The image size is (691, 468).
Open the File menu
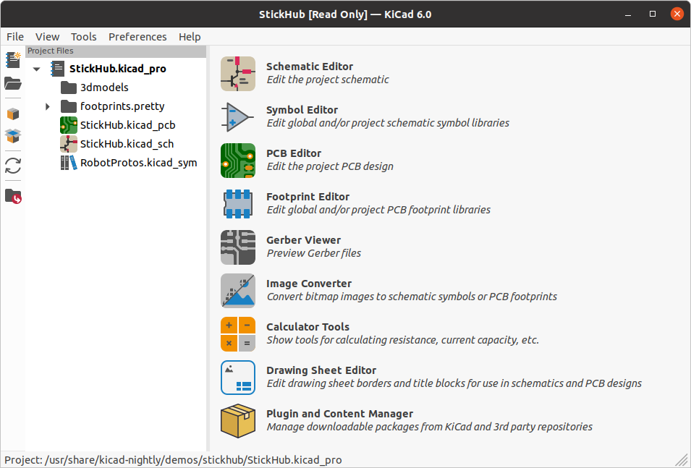click(15, 37)
